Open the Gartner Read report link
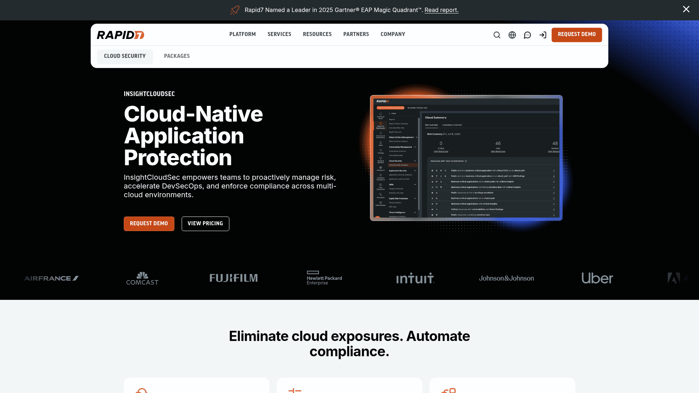Viewport: 699px width, 393px height. (x=442, y=10)
